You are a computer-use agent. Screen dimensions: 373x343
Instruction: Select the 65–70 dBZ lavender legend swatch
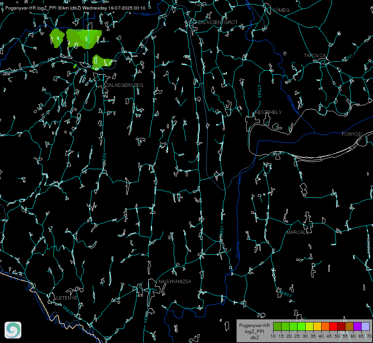[x=365, y=326]
